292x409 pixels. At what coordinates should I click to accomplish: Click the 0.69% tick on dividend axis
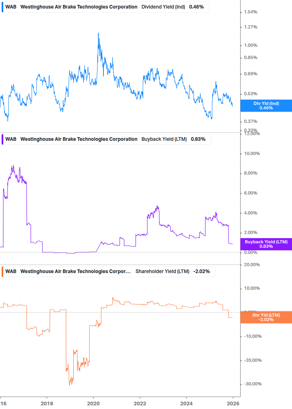pyautogui.click(x=250, y=74)
